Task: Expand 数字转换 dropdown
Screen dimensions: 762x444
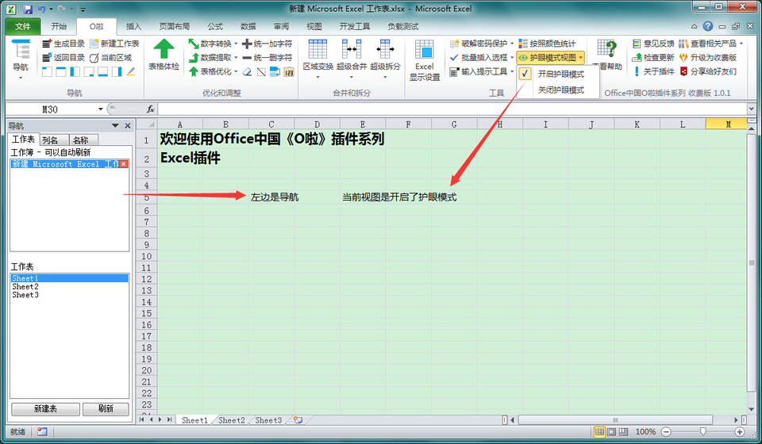Action: [x=237, y=44]
